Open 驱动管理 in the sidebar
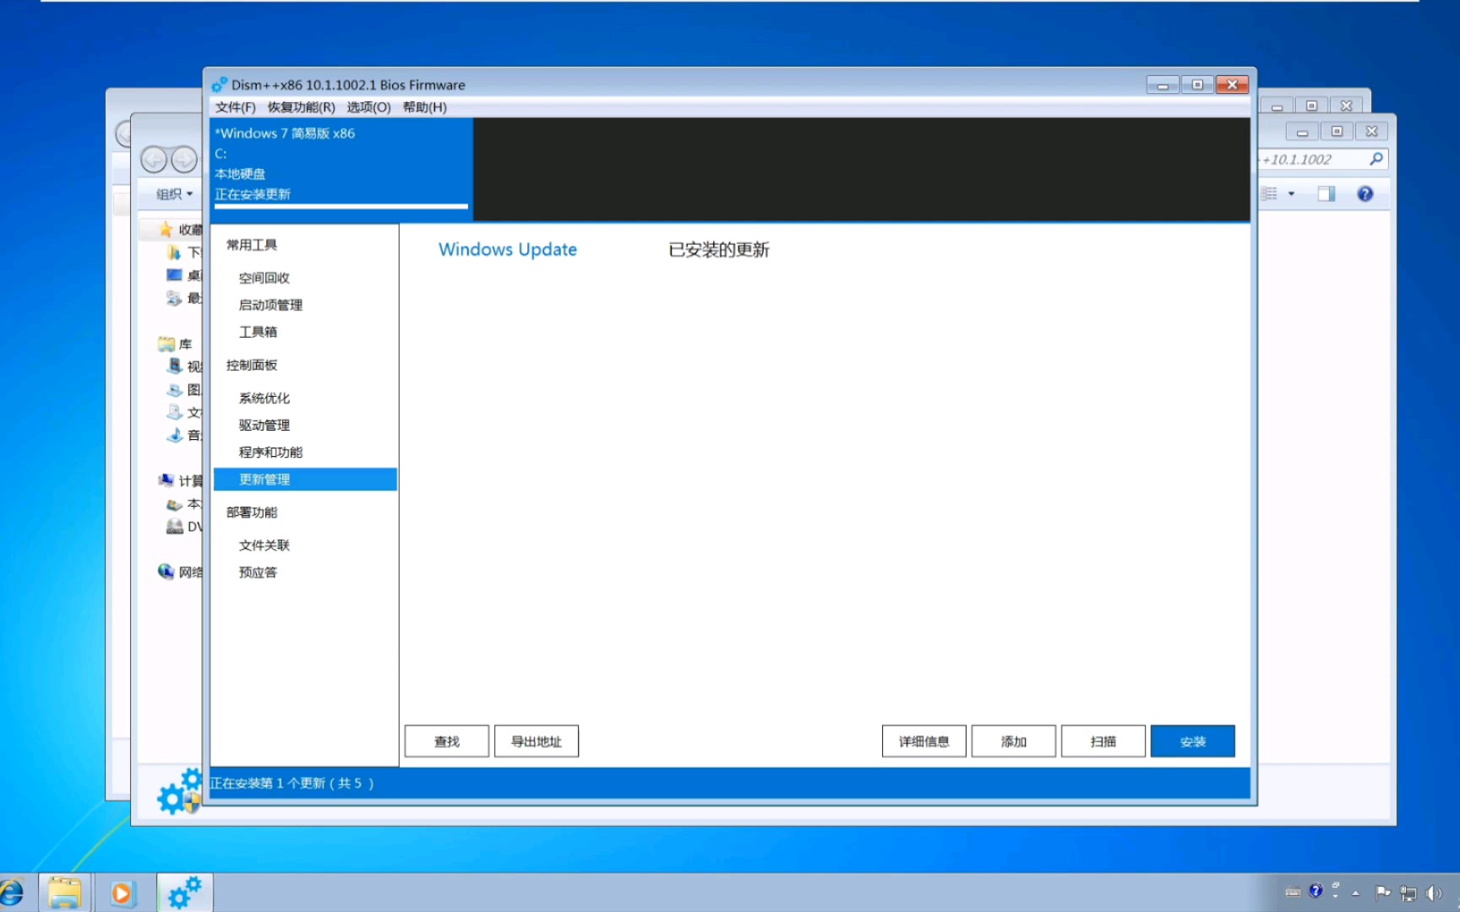The width and height of the screenshot is (1460, 912). pos(264,425)
